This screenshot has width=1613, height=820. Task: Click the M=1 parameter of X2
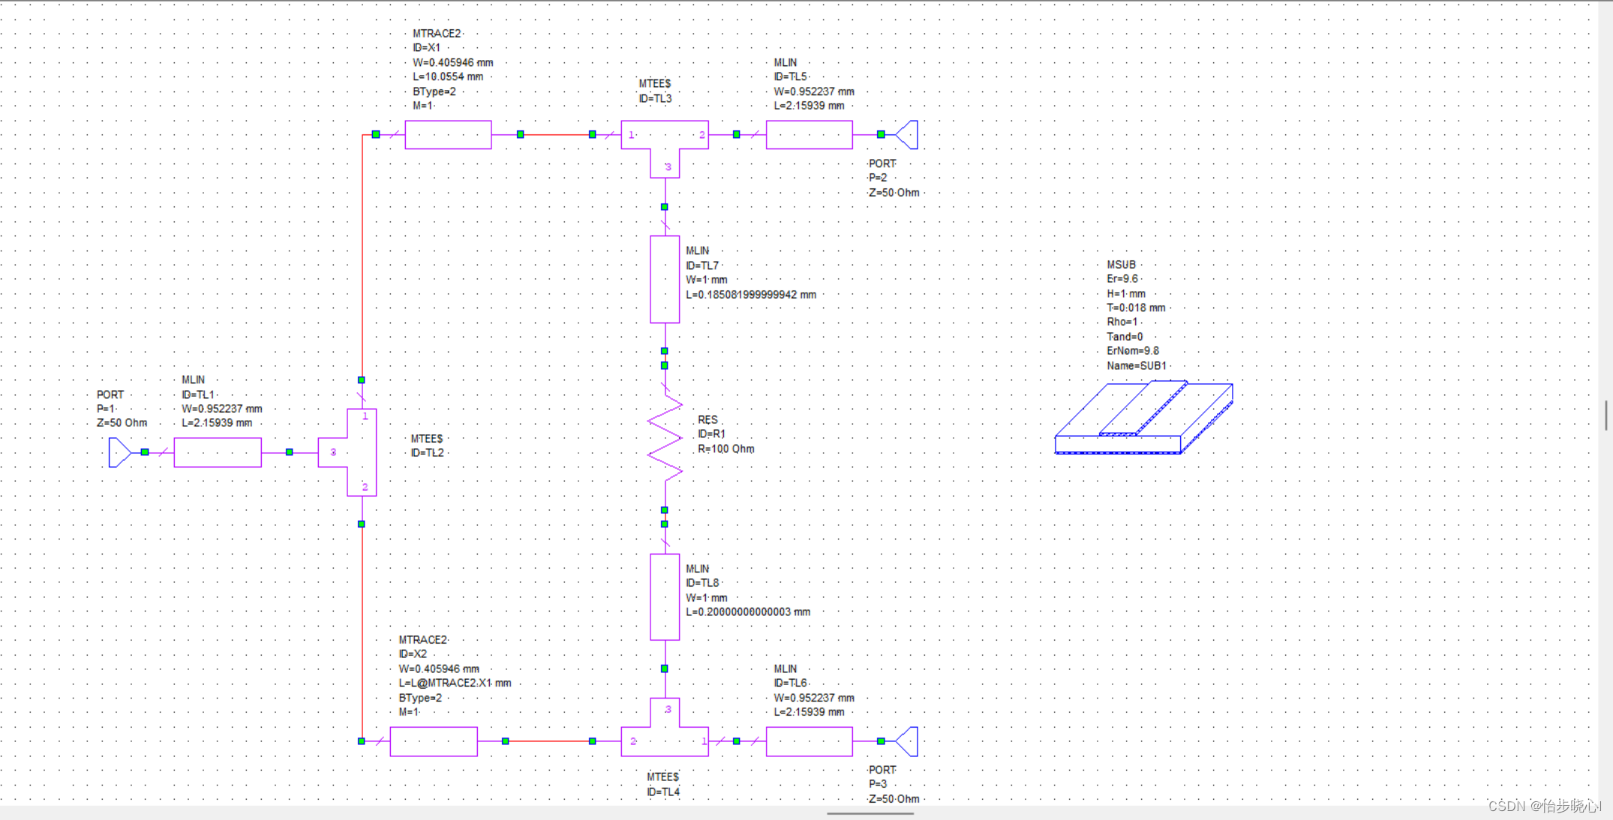408,711
